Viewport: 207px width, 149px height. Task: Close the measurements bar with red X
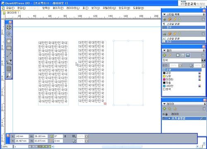click(x=8, y=136)
